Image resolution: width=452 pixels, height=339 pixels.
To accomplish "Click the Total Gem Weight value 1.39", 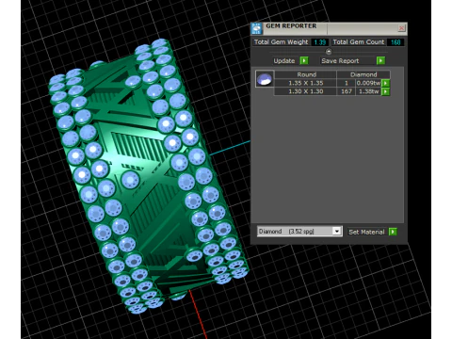I will click(320, 42).
